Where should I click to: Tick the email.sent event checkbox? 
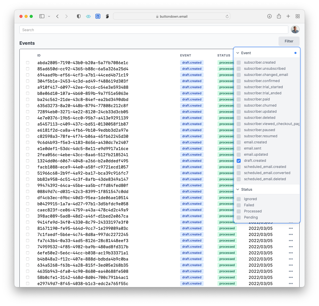click(x=239, y=149)
